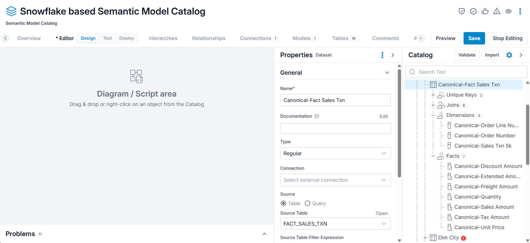Collapse the General section
The height and width of the screenshot is (243, 530).
pyautogui.click(x=387, y=72)
